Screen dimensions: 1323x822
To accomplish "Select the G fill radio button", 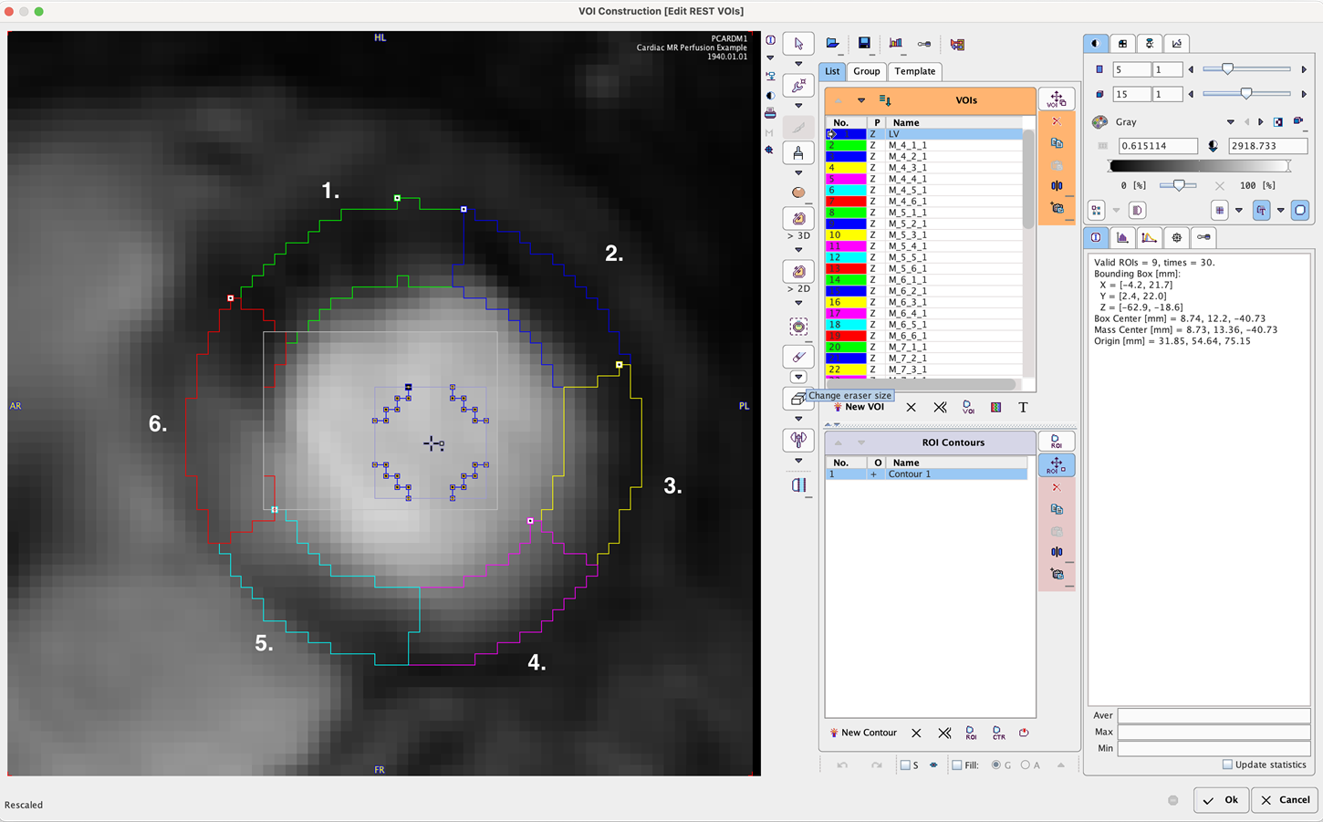I will [x=995, y=765].
